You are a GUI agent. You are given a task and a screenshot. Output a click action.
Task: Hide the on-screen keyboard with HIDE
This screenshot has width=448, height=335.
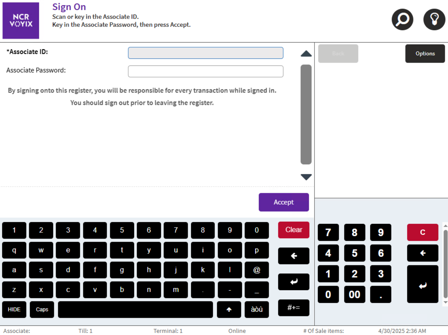tap(14, 310)
